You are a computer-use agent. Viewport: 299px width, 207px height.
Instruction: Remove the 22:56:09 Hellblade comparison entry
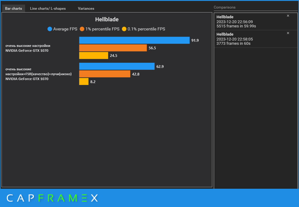click(288, 16)
